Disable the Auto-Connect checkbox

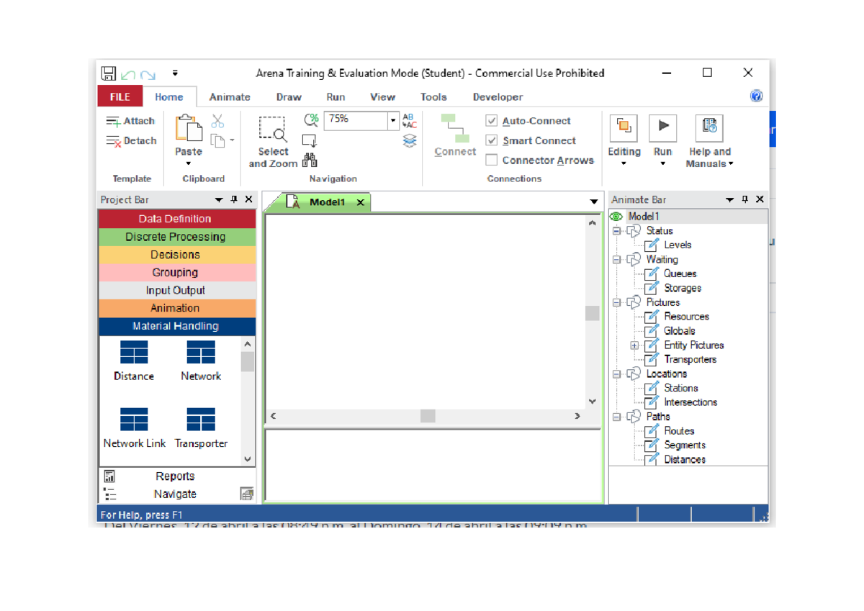coord(492,121)
